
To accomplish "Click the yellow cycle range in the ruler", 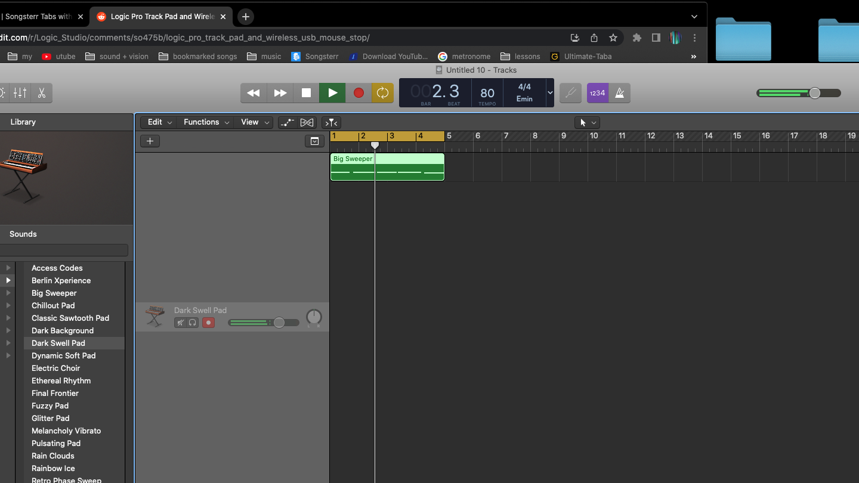I will click(x=387, y=136).
